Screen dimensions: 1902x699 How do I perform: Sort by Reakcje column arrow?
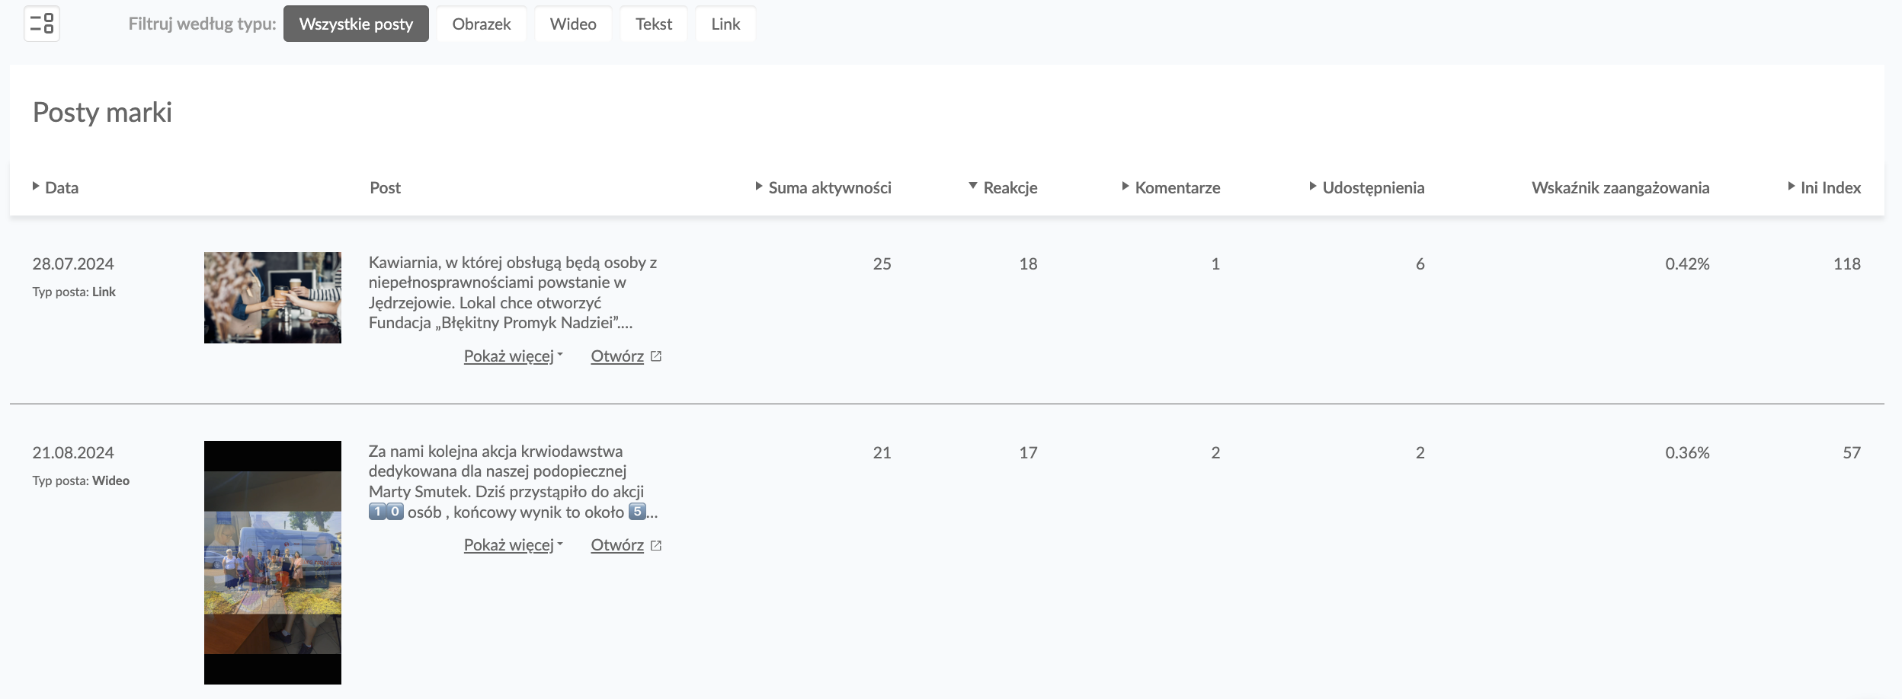click(x=973, y=186)
